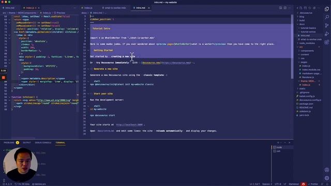Screen dimensions: 331x186
Task: Open the Explorer view in the activity bar
Action: 327,9
